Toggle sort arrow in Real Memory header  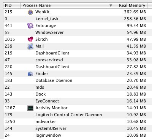(111, 5)
